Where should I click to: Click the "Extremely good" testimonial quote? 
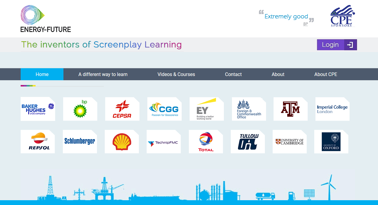(286, 16)
